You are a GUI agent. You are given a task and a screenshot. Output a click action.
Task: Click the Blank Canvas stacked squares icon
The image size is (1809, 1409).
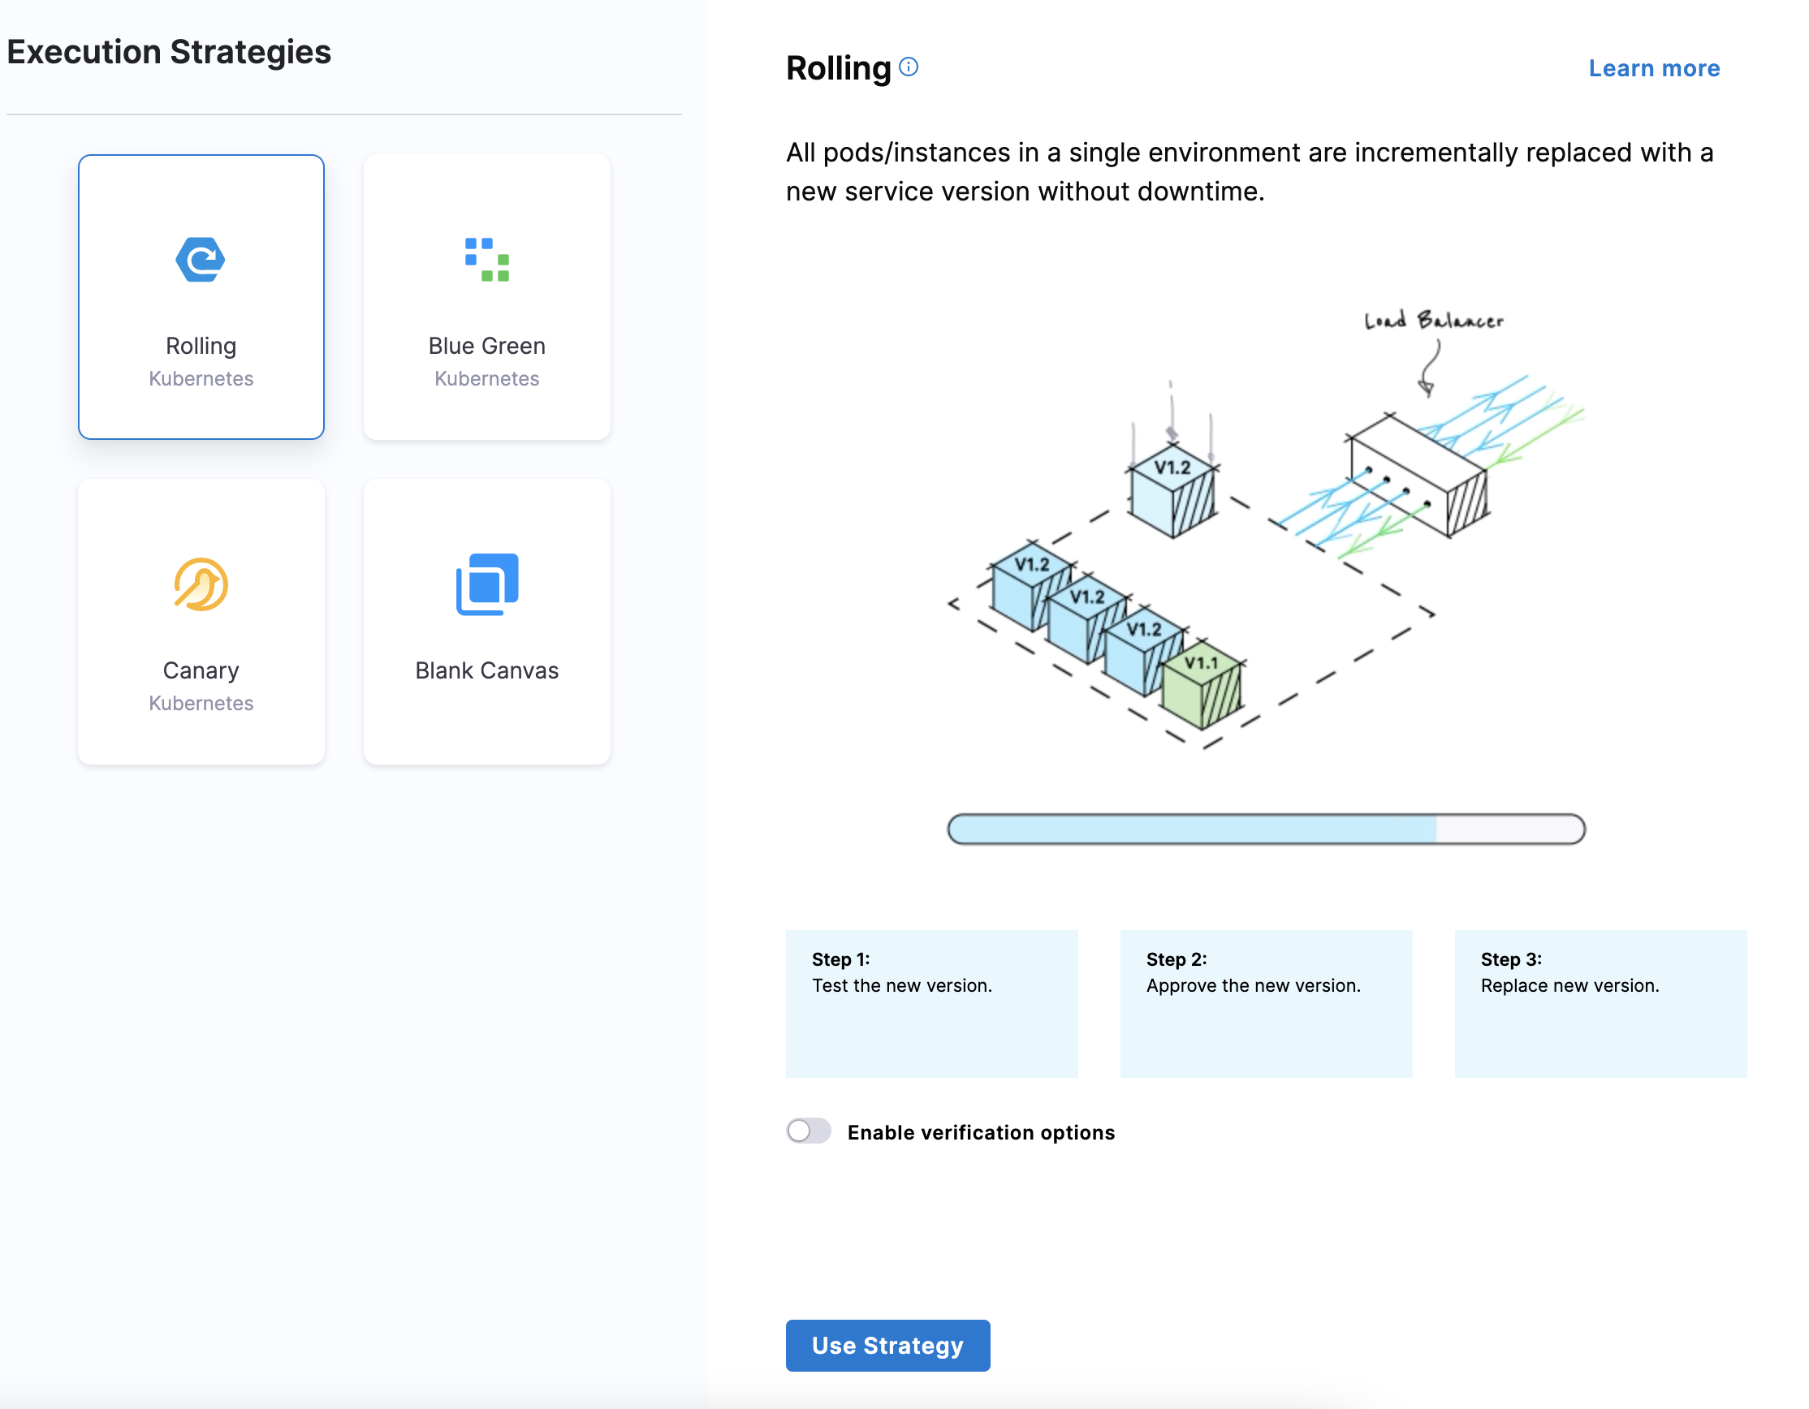[487, 584]
